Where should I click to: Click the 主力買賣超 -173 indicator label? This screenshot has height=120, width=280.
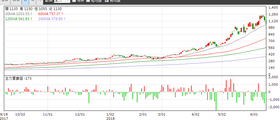tap(18, 79)
